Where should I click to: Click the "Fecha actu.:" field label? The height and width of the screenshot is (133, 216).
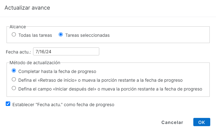click(18, 52)
